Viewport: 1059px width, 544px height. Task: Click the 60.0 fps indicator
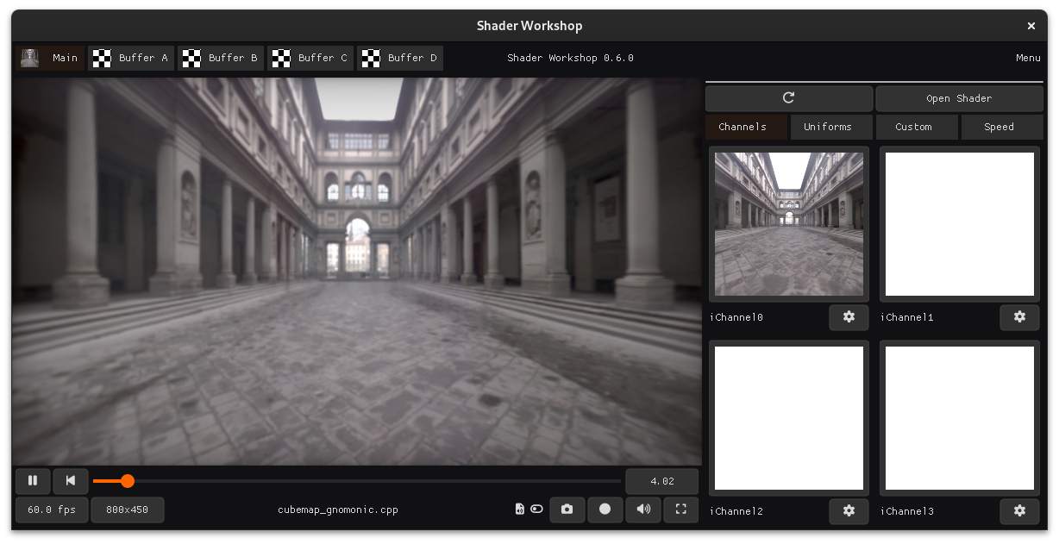tap(52, 510)
